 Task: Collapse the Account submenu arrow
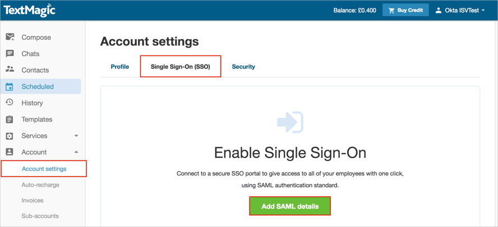coord(76,152)
